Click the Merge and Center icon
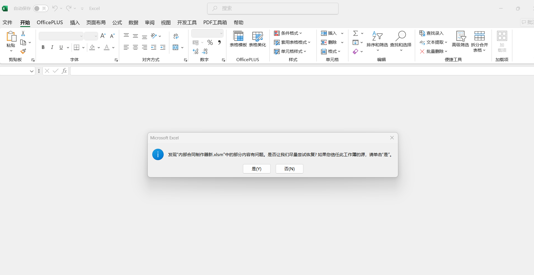534x275 pixels. pos(176,47)
